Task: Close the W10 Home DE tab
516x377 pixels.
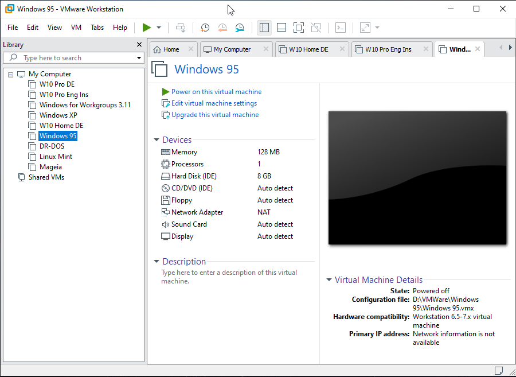Action: (342, 49)
